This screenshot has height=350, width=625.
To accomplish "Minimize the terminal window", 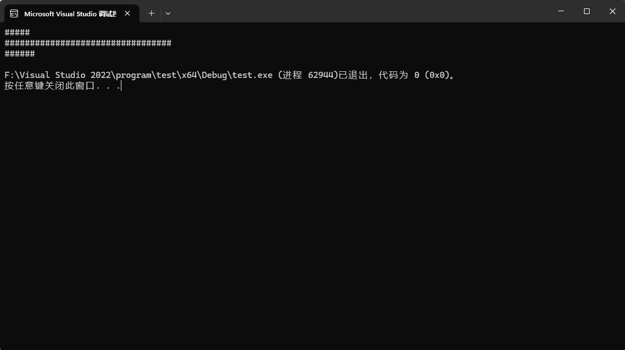I will click(x=561, y=11).
